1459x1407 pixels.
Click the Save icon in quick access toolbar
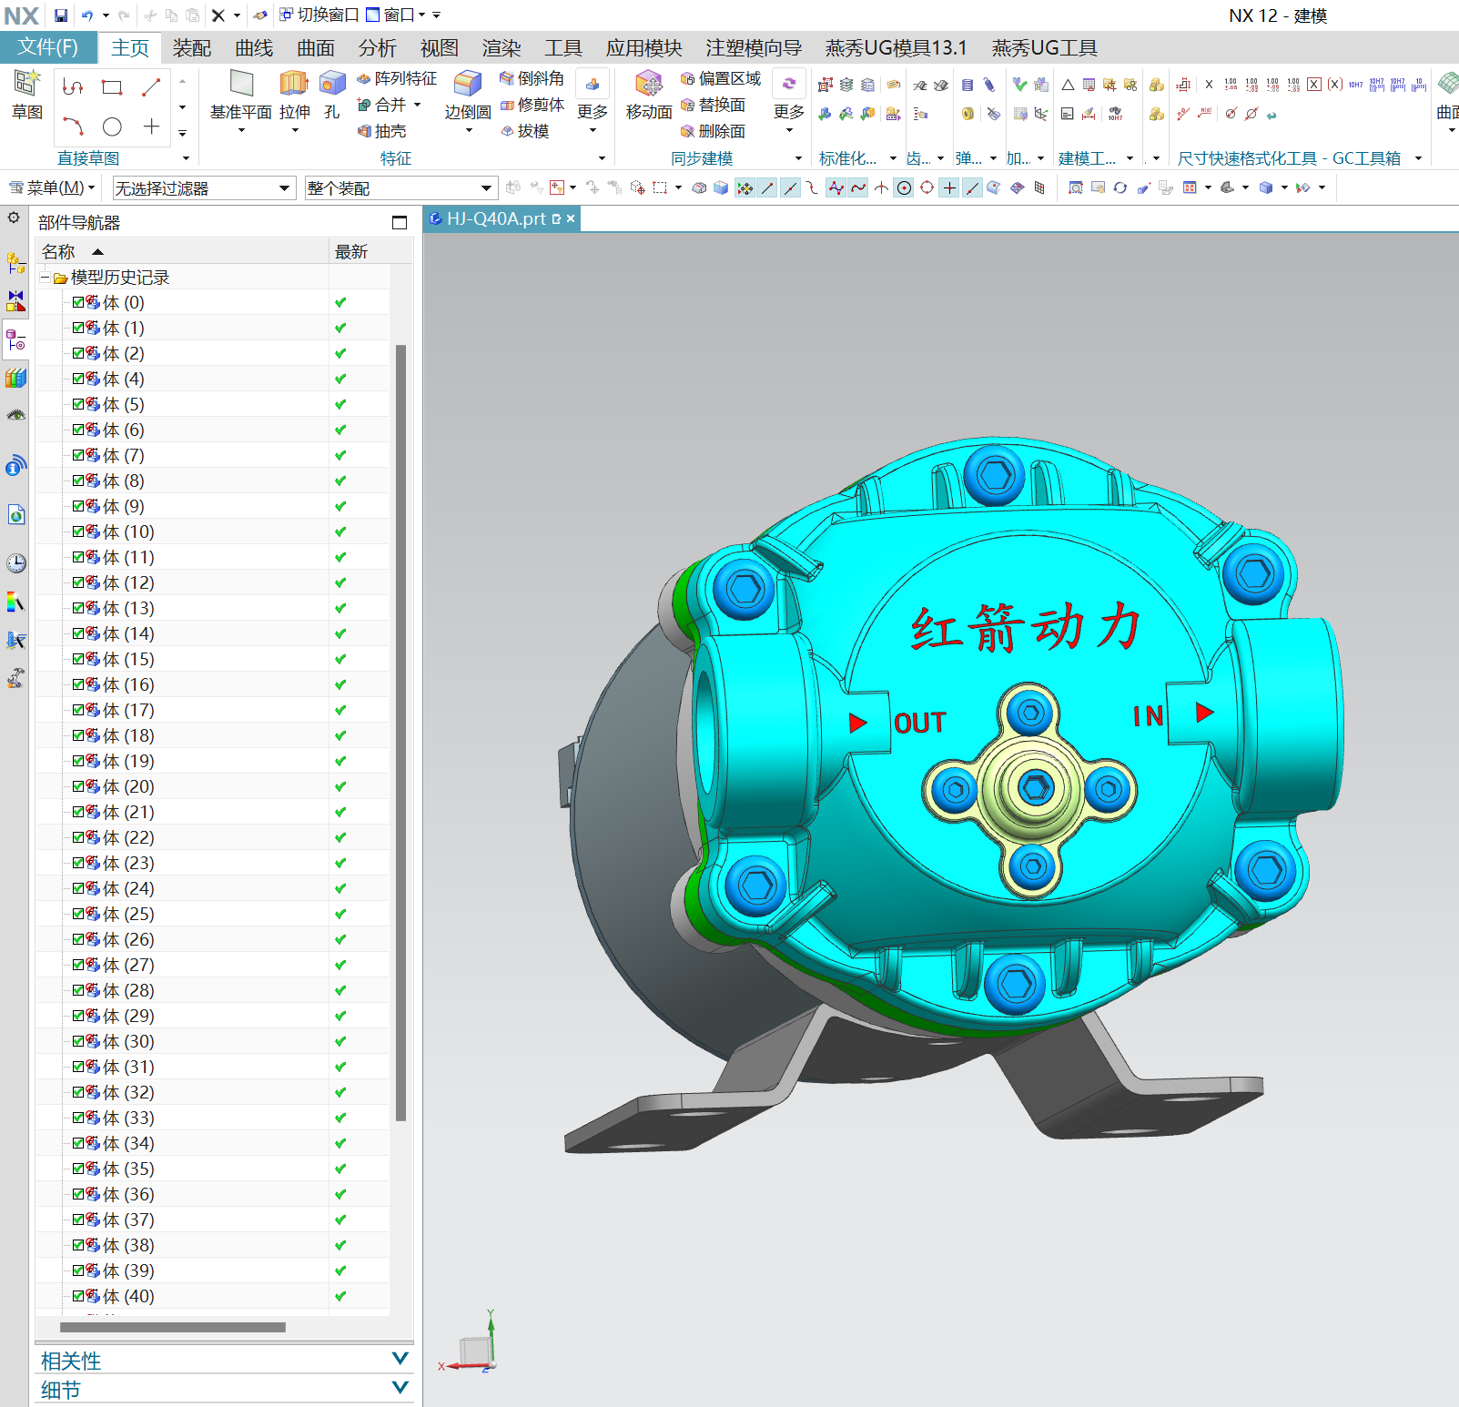point(61,15)
